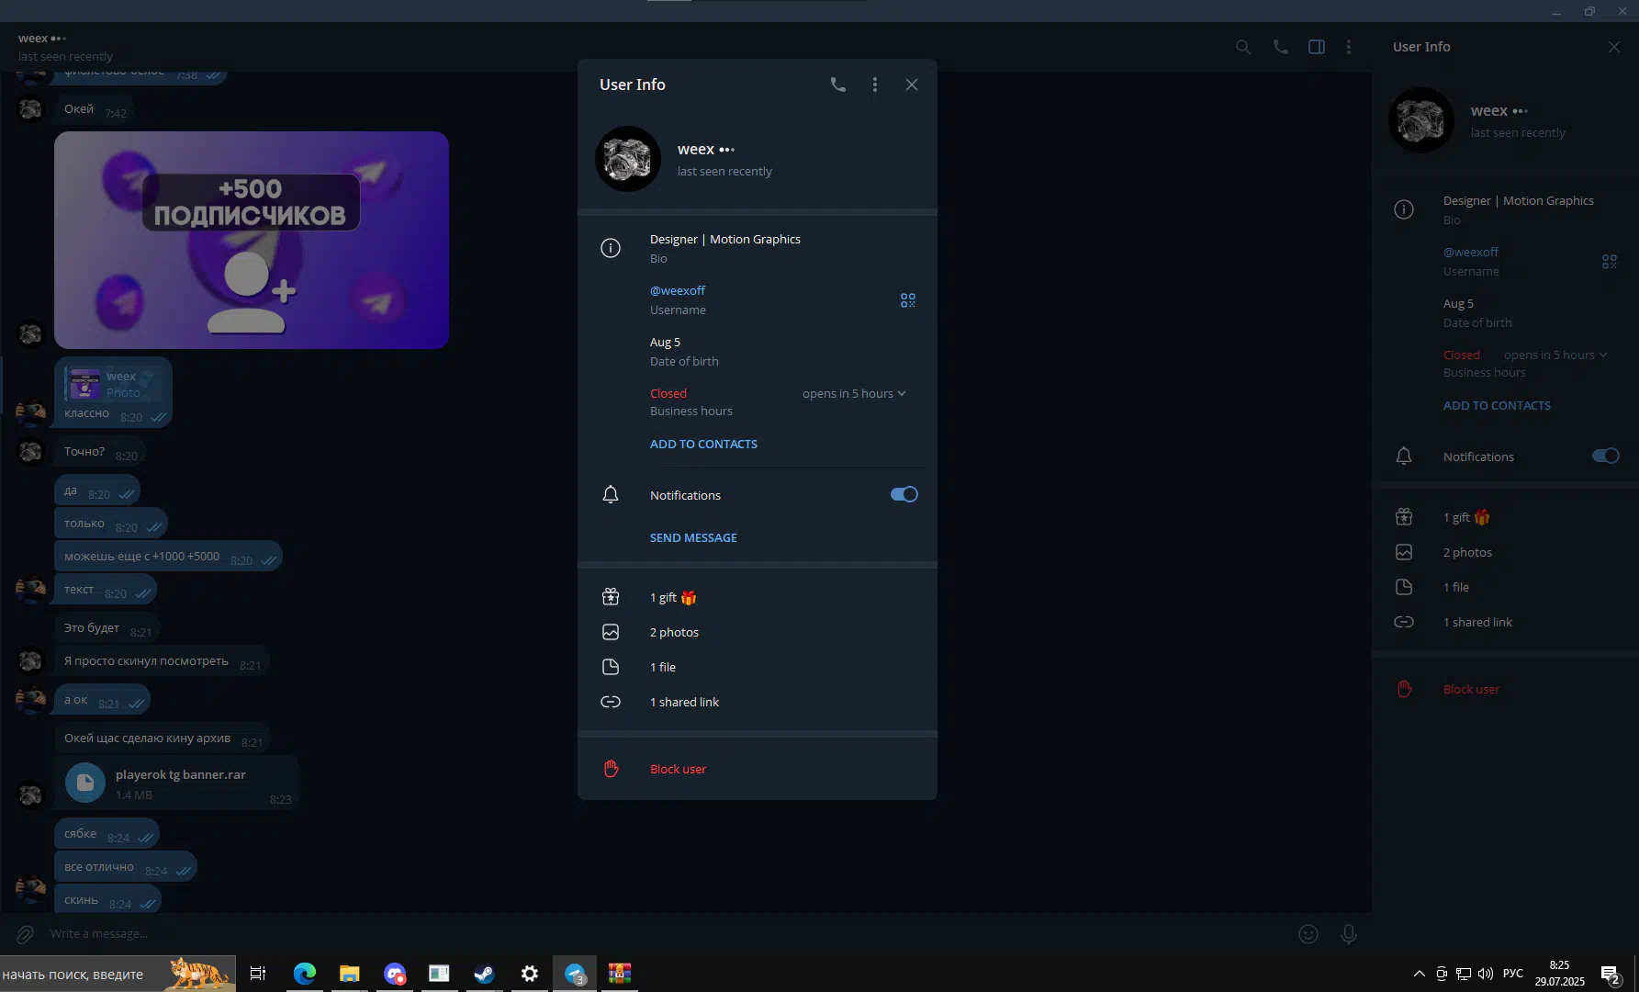Open 1 file in side panel
This screenshot has height=992, width=1639.
[x=1505, y=587]
